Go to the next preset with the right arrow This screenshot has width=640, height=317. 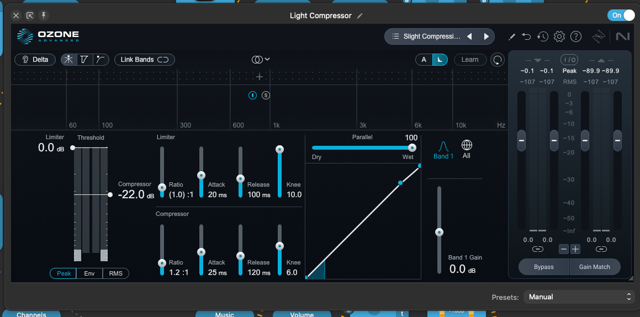point(486,36)
